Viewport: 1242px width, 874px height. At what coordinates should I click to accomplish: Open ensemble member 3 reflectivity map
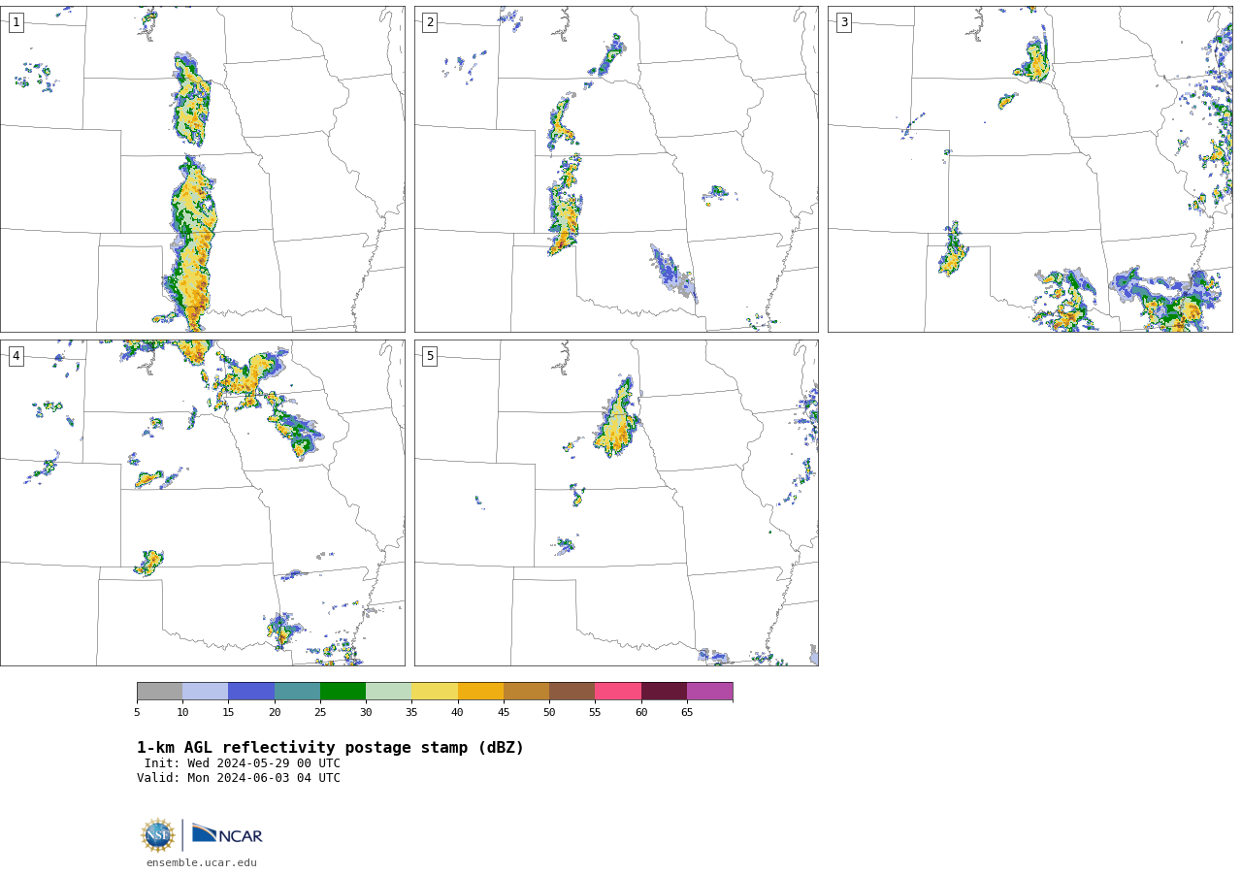coord(1030,169)
